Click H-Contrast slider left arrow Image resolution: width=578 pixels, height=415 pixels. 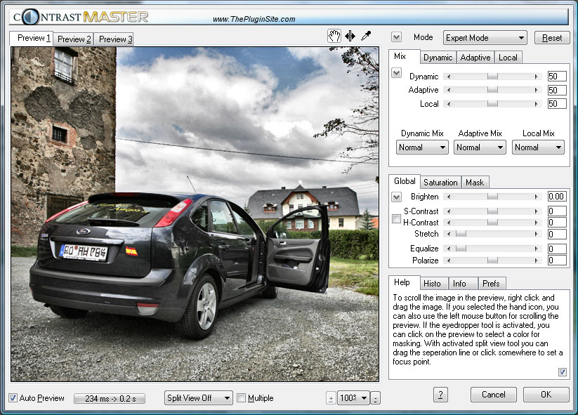point(448,223)
